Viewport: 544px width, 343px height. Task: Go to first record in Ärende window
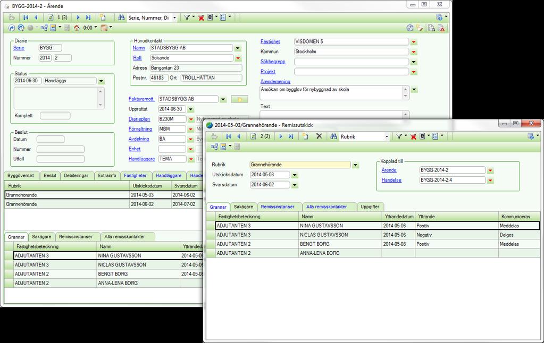26,18
